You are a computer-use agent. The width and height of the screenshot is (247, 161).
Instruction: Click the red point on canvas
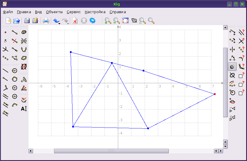[215, 94]
